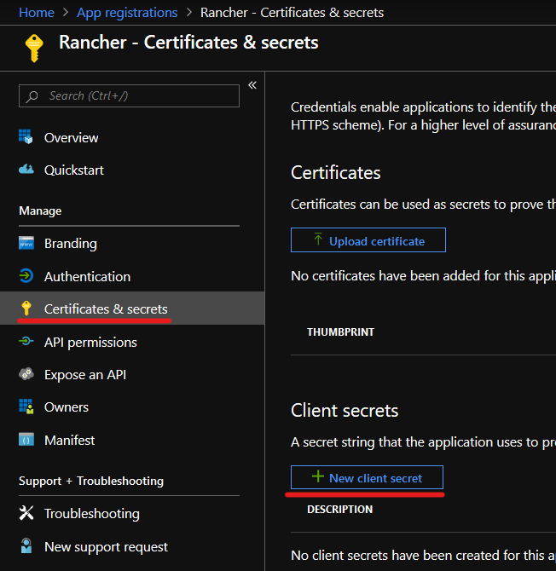This screenshot has height=571, width=556.
Task: Navigate to Home breadcrumb link
Action: (37, 13)
